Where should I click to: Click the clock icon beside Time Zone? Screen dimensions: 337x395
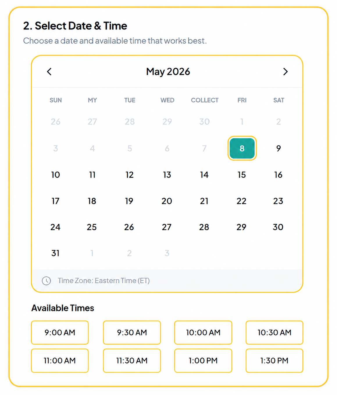[46, 281]
